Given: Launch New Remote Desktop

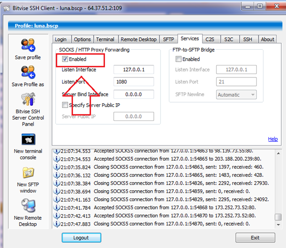Looking at the screenshot, I should tap(28, 206).
